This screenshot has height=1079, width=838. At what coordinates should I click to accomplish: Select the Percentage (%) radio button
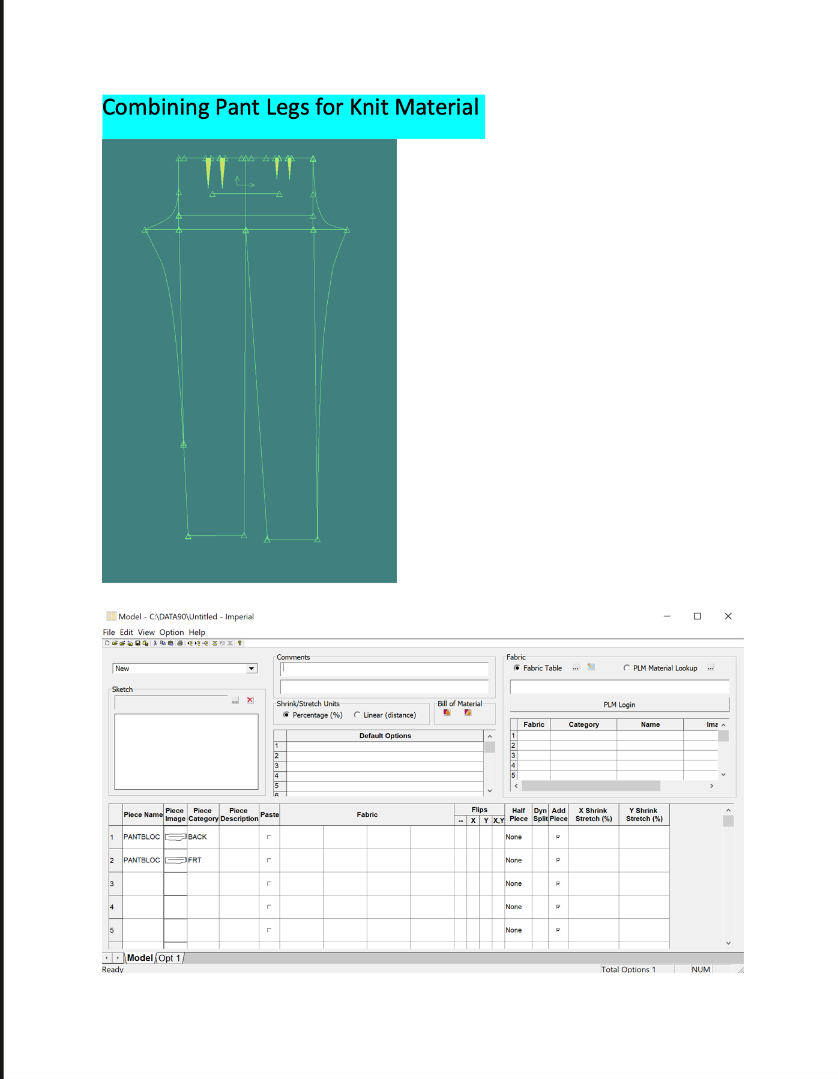286,715
